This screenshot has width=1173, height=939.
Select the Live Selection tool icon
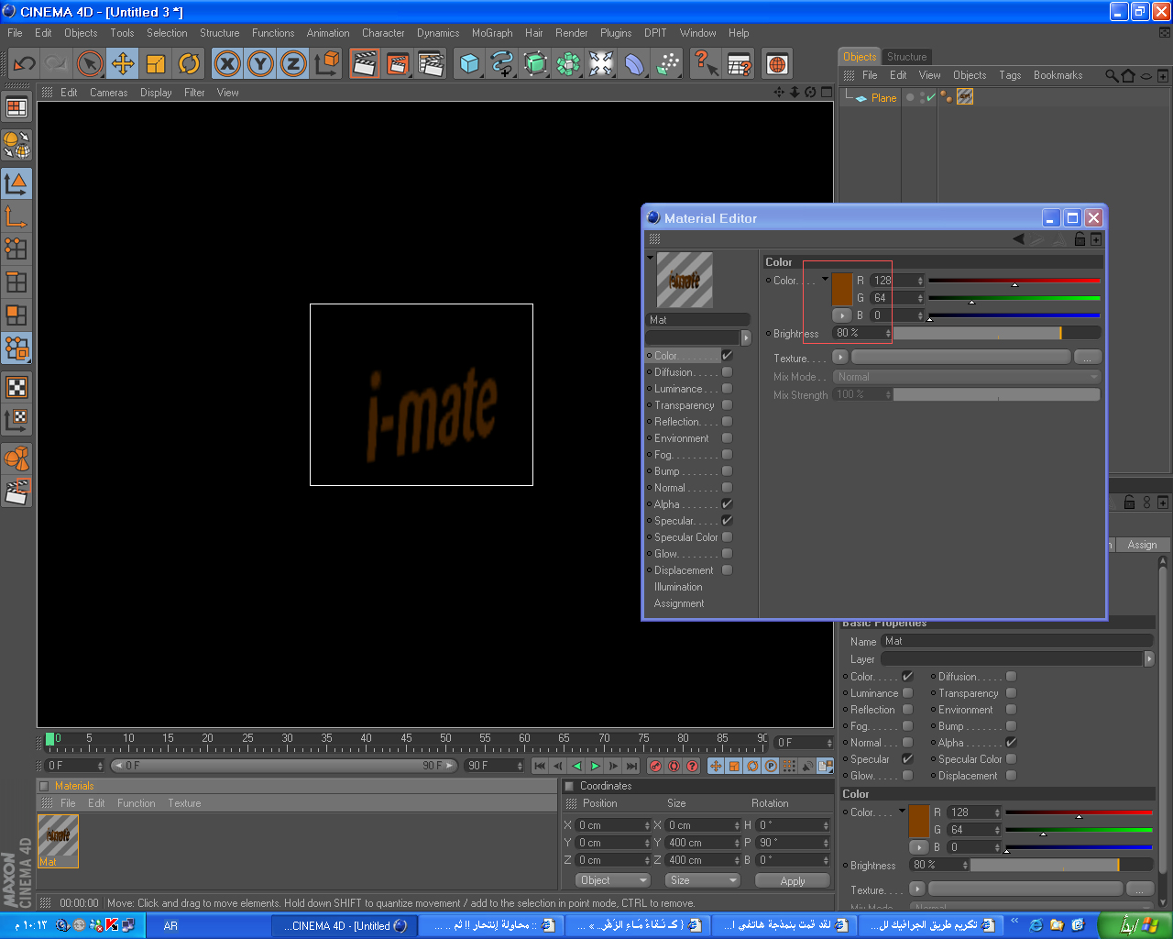pos(90,63)
